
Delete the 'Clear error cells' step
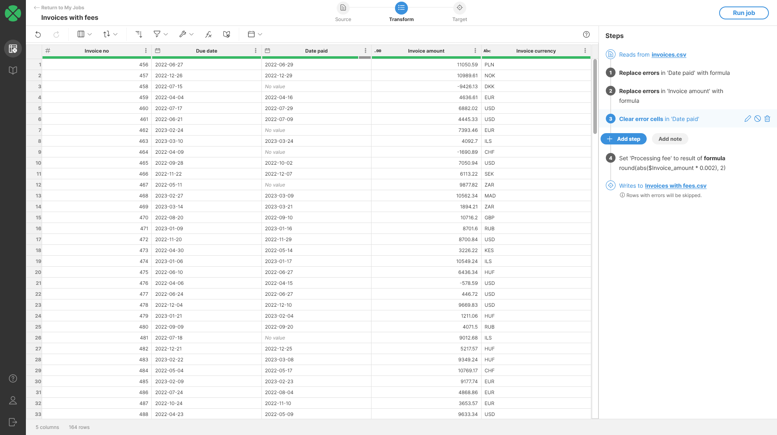tap(768, 119)
